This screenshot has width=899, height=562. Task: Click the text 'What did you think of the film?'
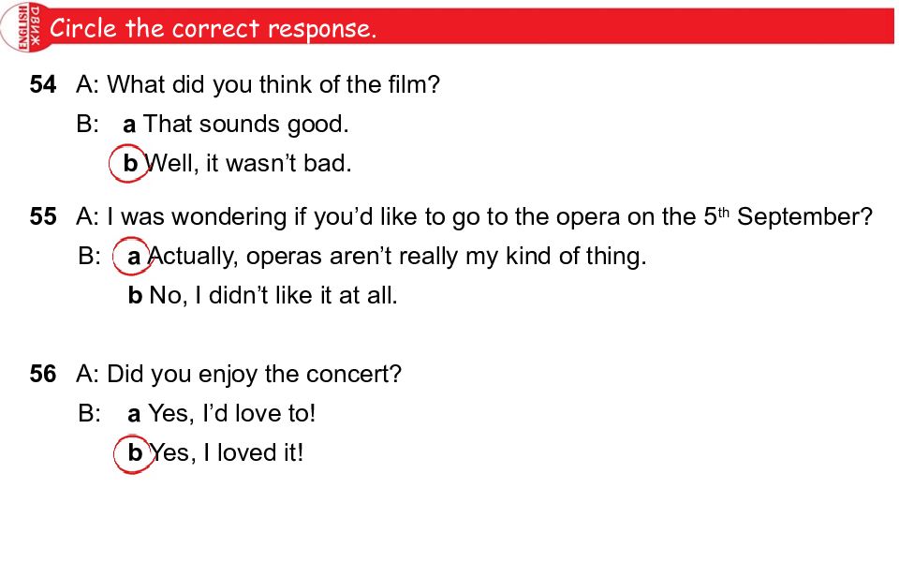point(273,85)
